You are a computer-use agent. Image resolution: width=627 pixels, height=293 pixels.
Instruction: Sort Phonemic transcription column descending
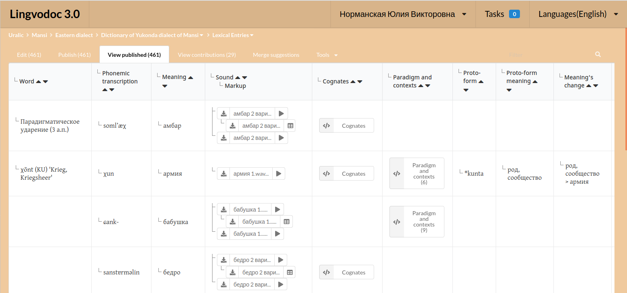tap(112, 89)
